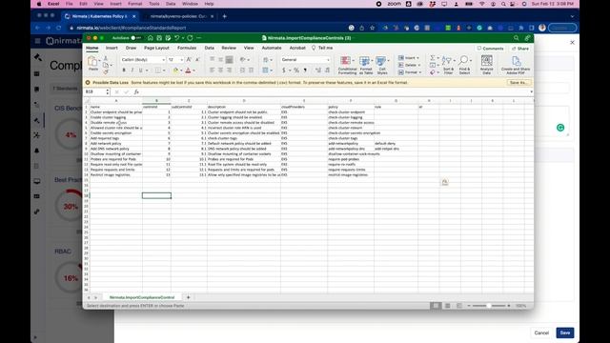Open the font size dropdown
Viewport: 610px width, 343px height.
point(181,60)
